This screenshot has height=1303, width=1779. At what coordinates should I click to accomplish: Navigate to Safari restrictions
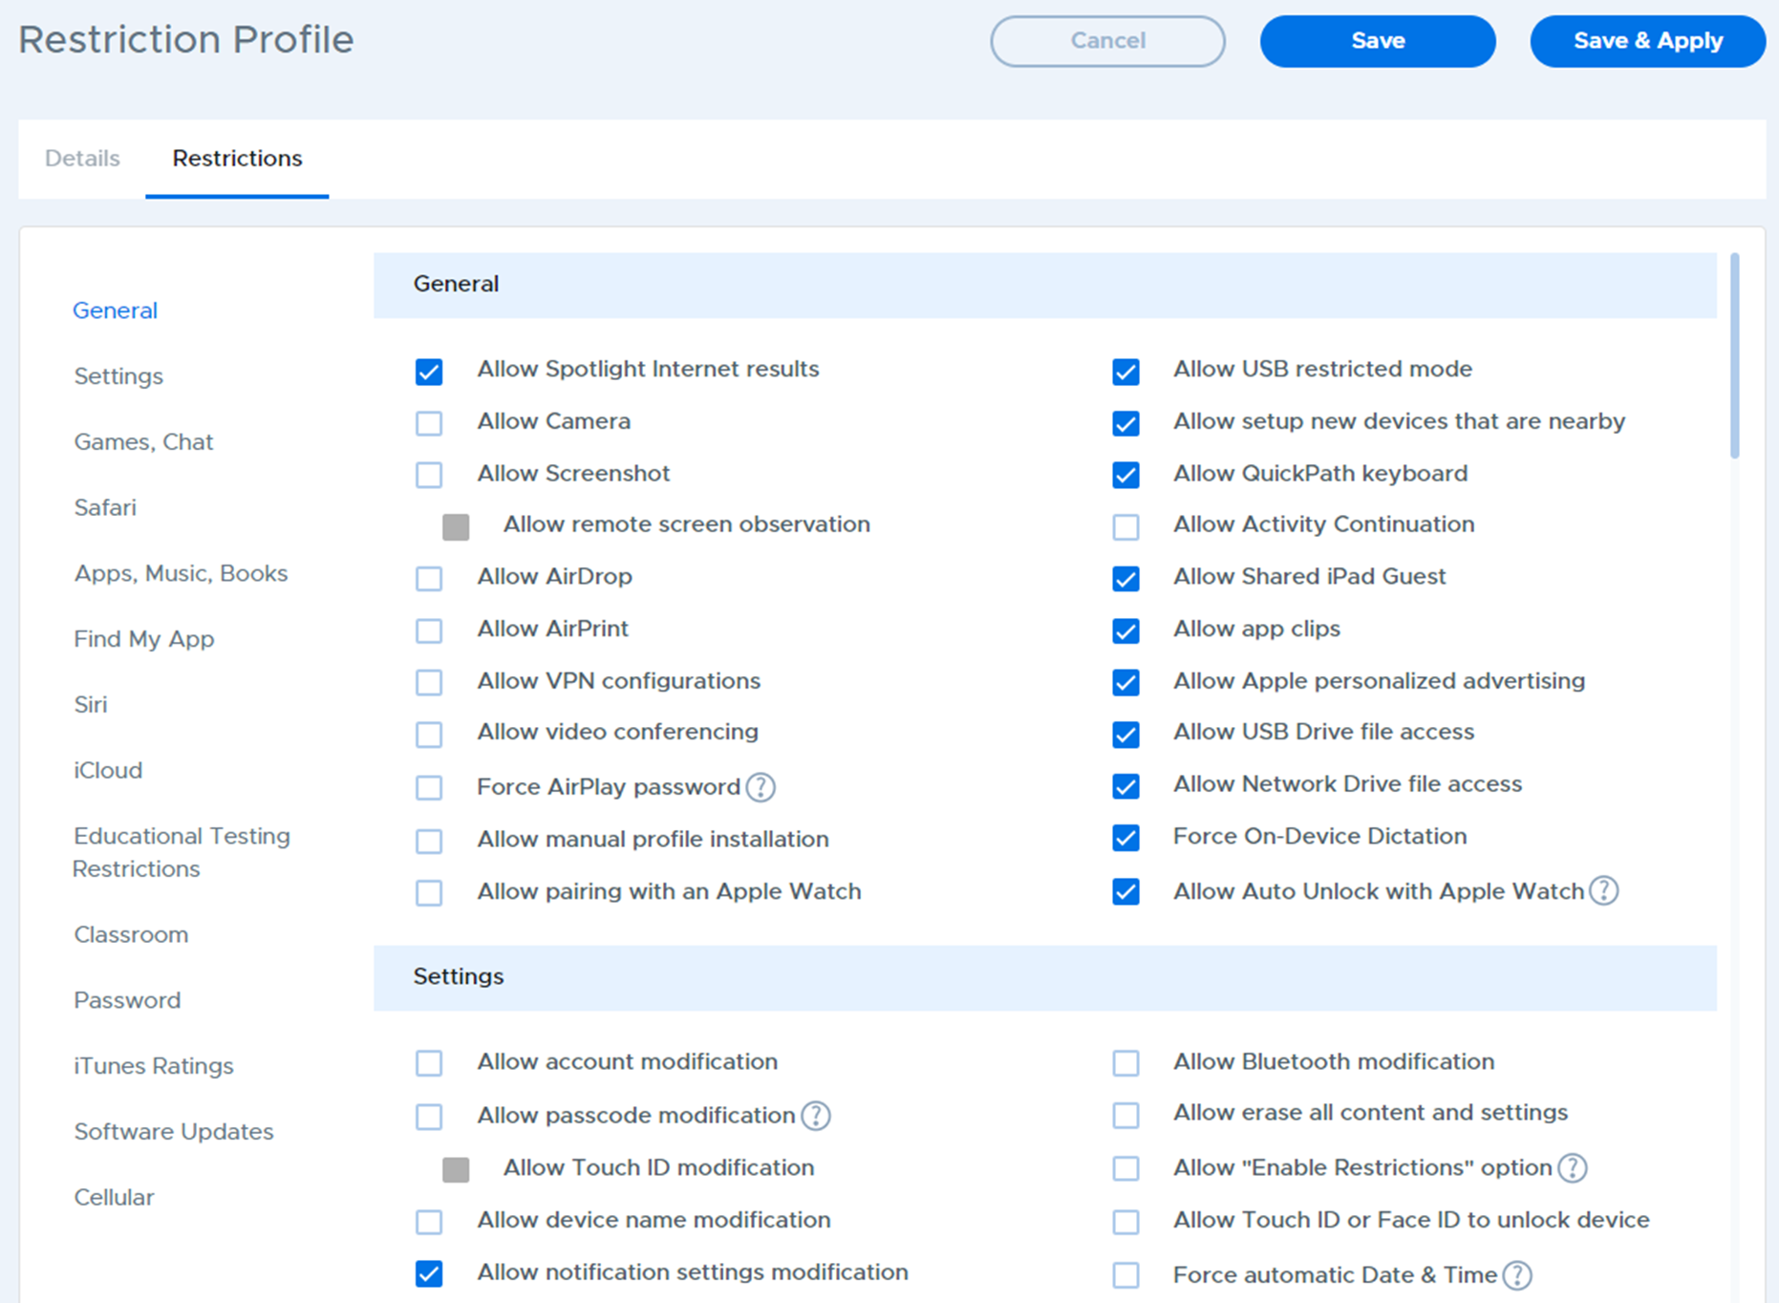pos(105,507)
